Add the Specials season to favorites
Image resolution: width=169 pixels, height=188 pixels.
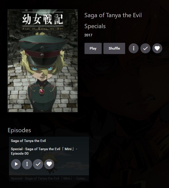click(x=157, y=48)
